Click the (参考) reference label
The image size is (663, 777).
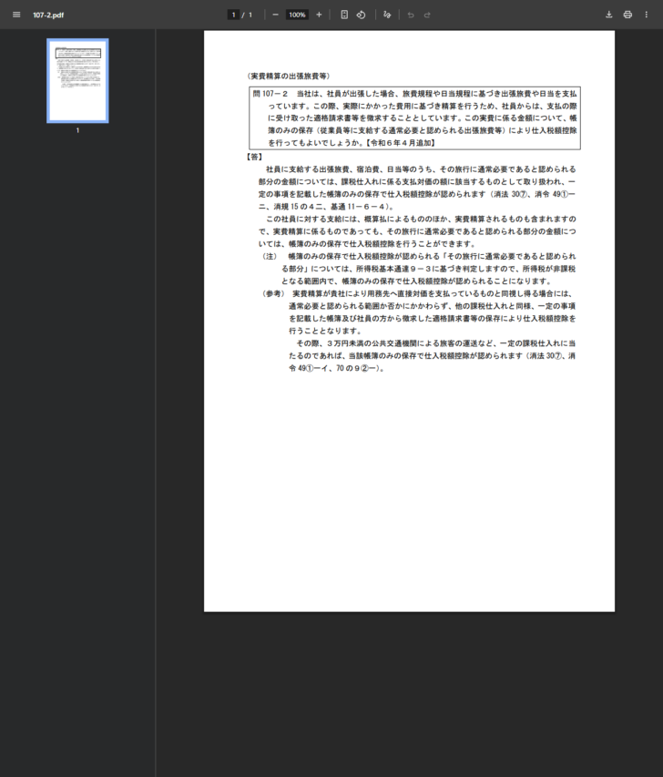pyautogui.click(x=273, y=293)
